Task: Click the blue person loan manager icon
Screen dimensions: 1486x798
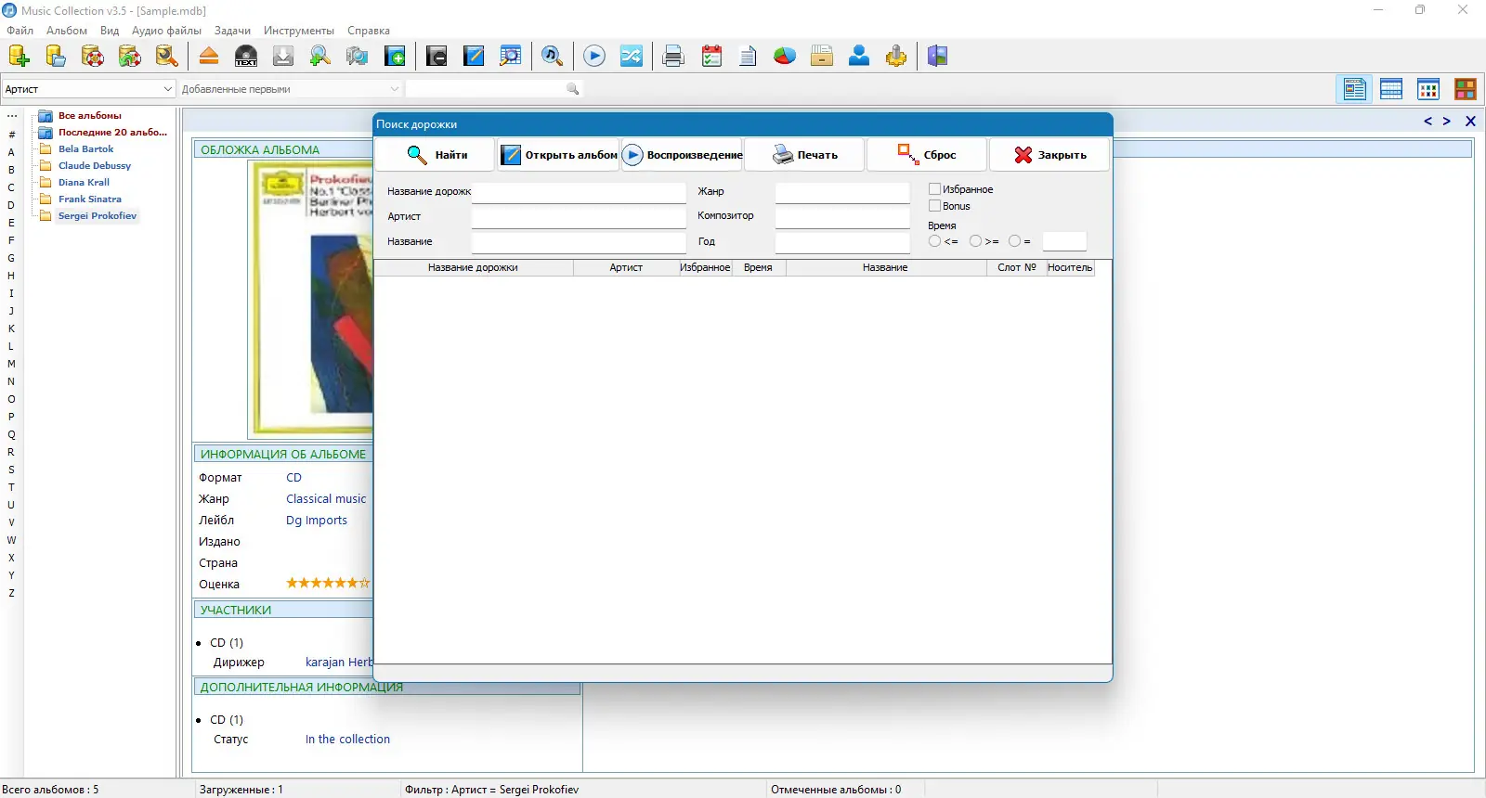Action: [x=859, y=57]
